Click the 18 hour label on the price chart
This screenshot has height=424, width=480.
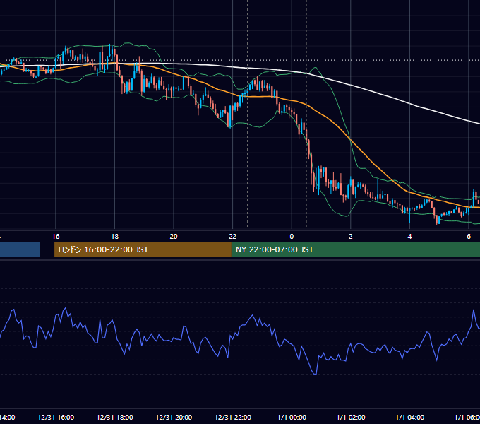(x=115, y=237)
